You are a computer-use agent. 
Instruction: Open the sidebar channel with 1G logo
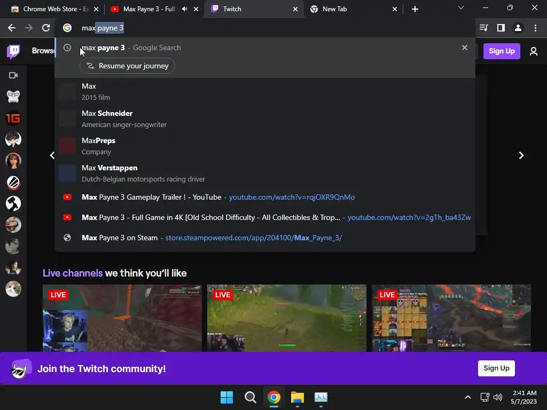[13, 118]
